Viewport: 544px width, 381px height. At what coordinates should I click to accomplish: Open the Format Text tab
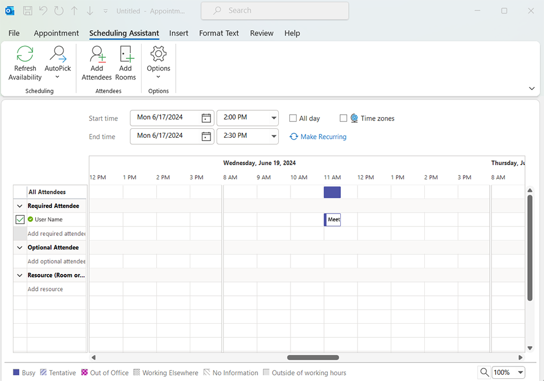(x=219, y=33)
